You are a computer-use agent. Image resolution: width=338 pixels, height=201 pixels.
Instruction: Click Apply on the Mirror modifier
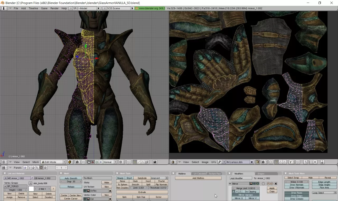(272, 188)
